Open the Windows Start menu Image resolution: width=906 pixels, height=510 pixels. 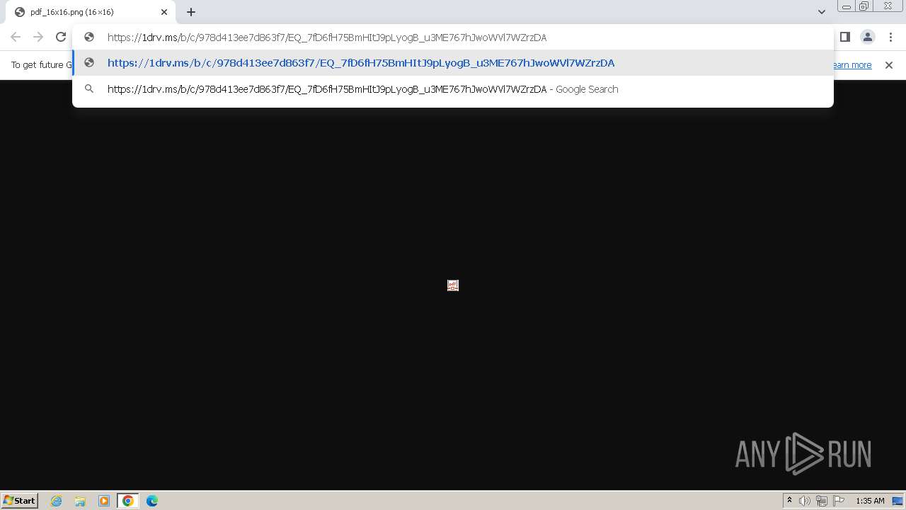coord(19,501)
